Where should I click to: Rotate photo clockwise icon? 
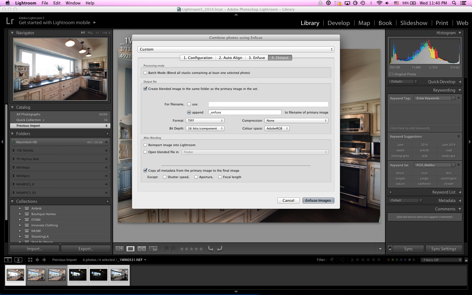coord(220,249)
